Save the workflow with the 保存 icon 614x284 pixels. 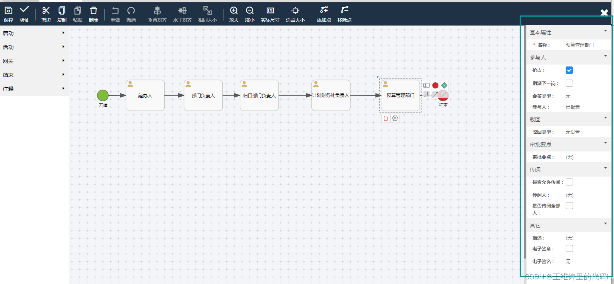[9, 14]
